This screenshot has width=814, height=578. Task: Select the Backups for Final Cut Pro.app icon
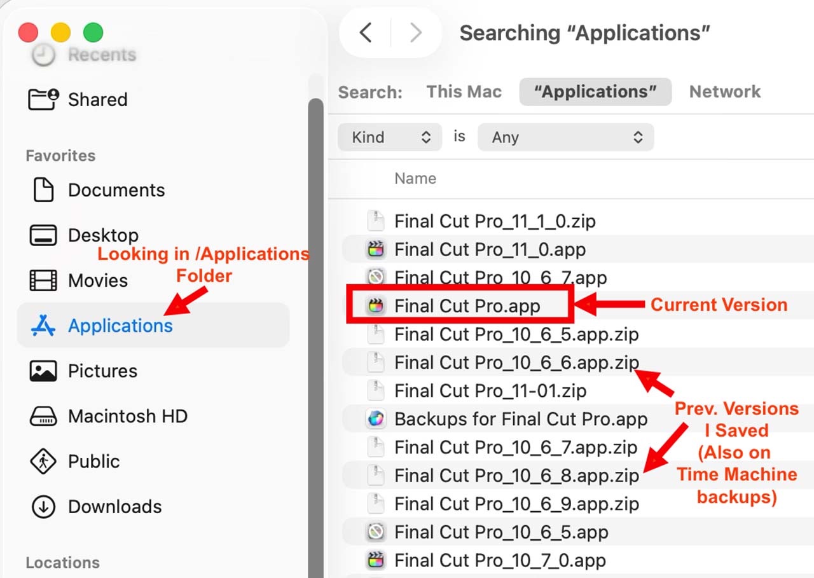pyautogui.click(x=376, y=419)
